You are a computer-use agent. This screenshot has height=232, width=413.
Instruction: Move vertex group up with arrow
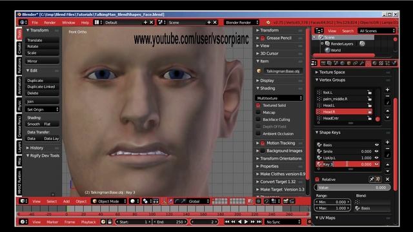pyautogui.click(x=387, y=111)
